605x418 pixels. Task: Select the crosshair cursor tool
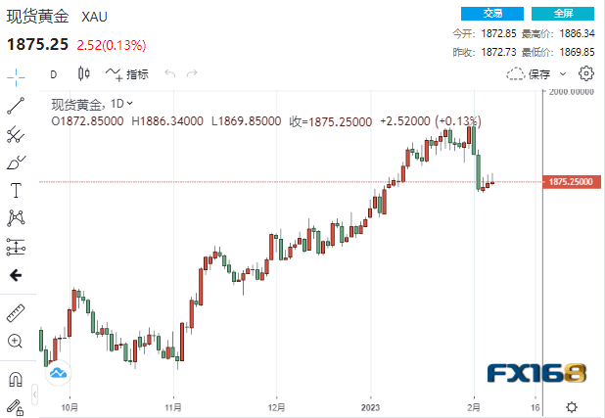pyautogui.click(x=16, y=75)
